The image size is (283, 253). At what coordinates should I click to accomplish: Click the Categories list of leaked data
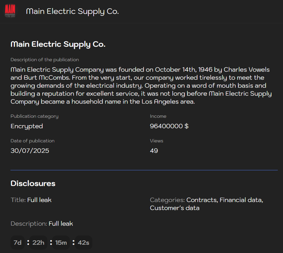coord(206,204)
